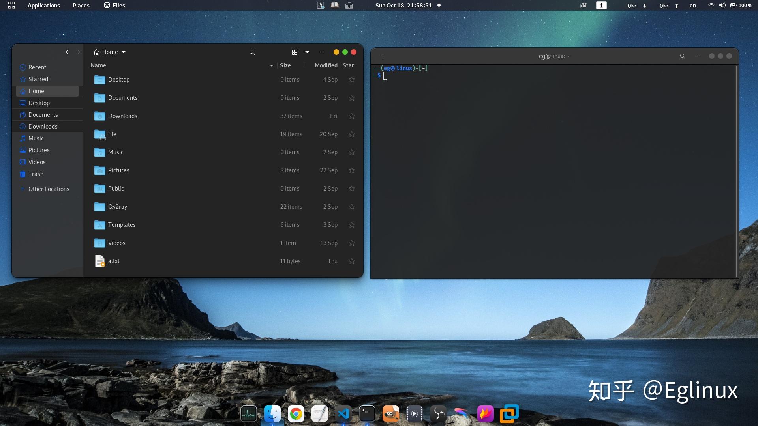
Task: Open the Chrome browser from dock
Action: pyautogui.click(x=297, y=414)
